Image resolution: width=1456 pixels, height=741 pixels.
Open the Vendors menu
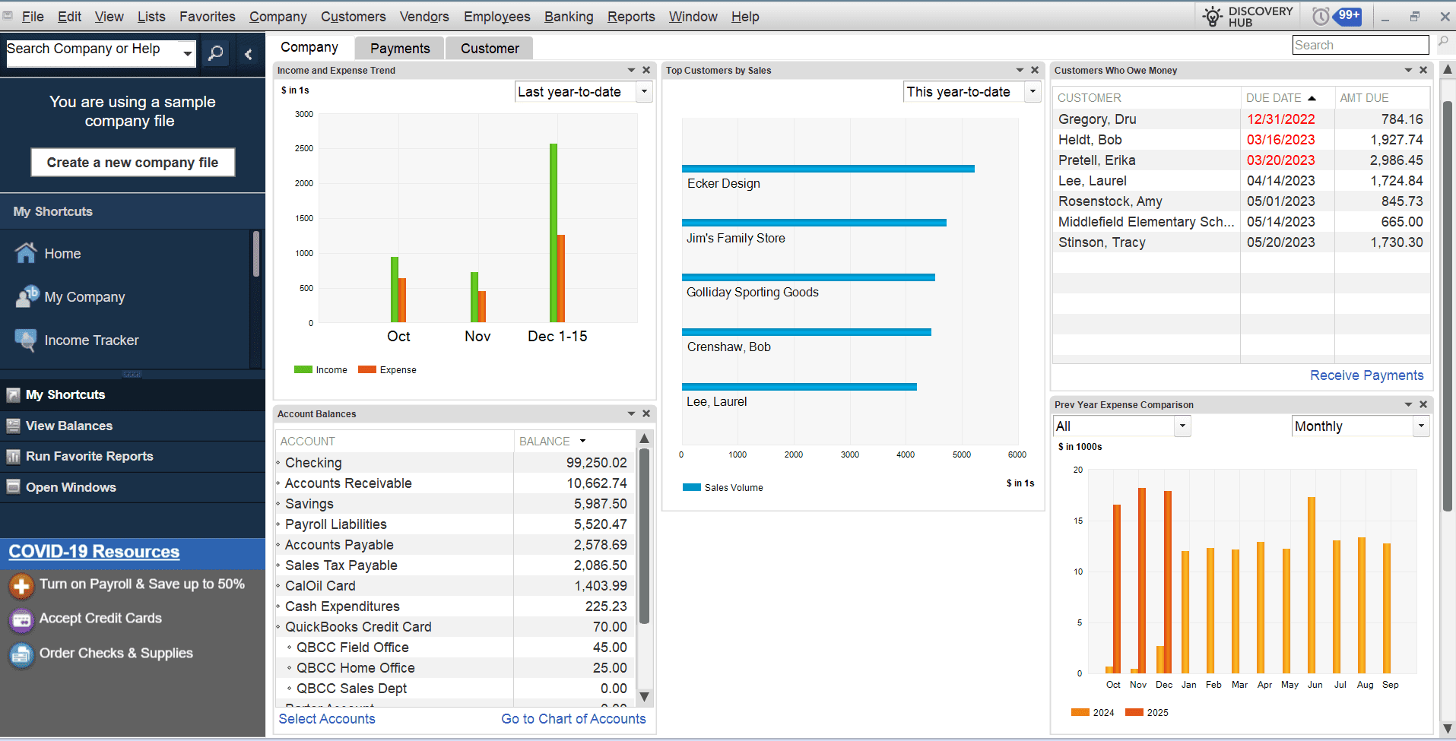pyautogui.click(x=424, y=16)
